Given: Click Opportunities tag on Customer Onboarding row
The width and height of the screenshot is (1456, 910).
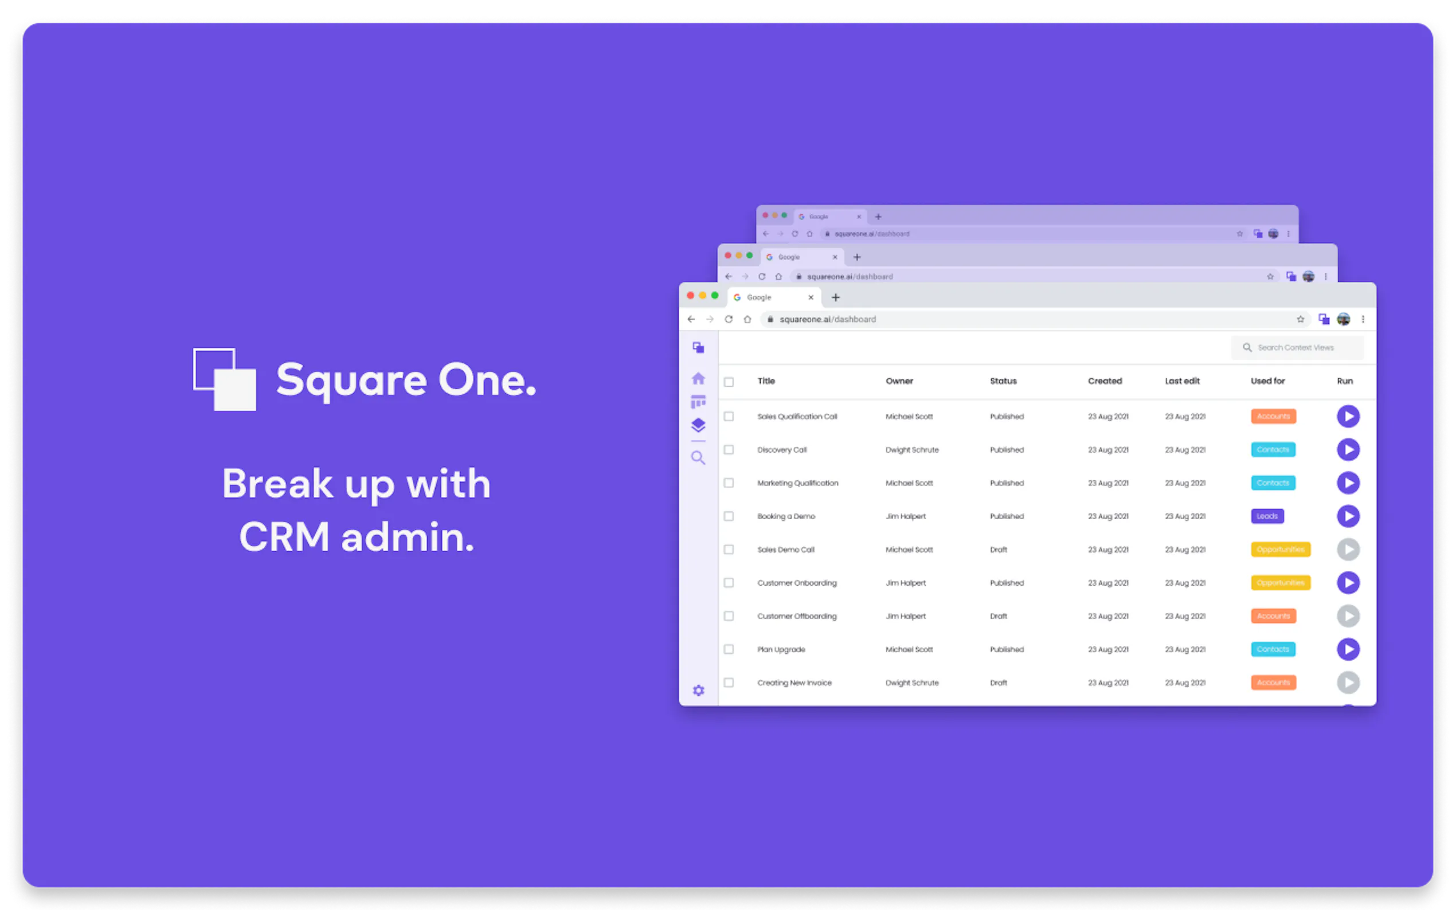Looking at the screenshot, I should 1280,583.
